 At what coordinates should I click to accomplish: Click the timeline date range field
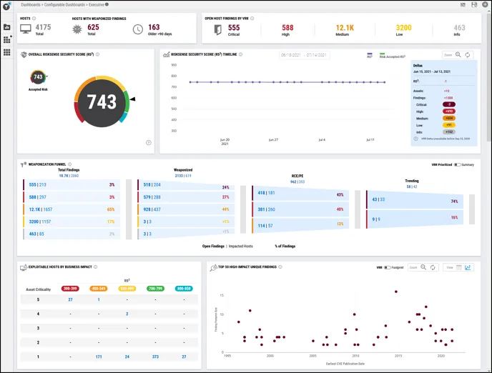304,55
